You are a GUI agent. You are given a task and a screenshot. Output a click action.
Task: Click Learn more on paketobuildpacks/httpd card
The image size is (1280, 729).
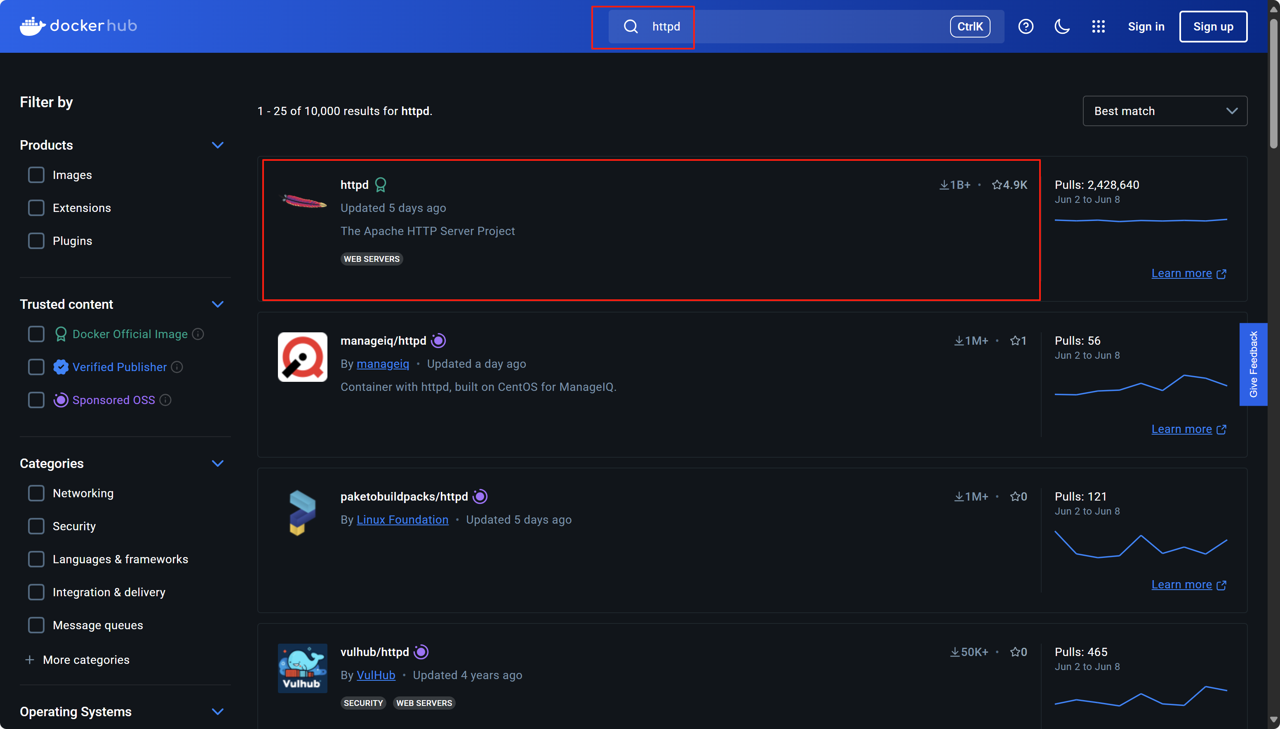click(1181, 585)
